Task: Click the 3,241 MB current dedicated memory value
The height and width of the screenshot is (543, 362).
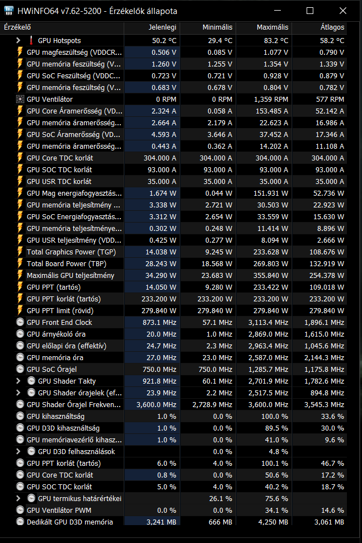Action: (161, 522)
